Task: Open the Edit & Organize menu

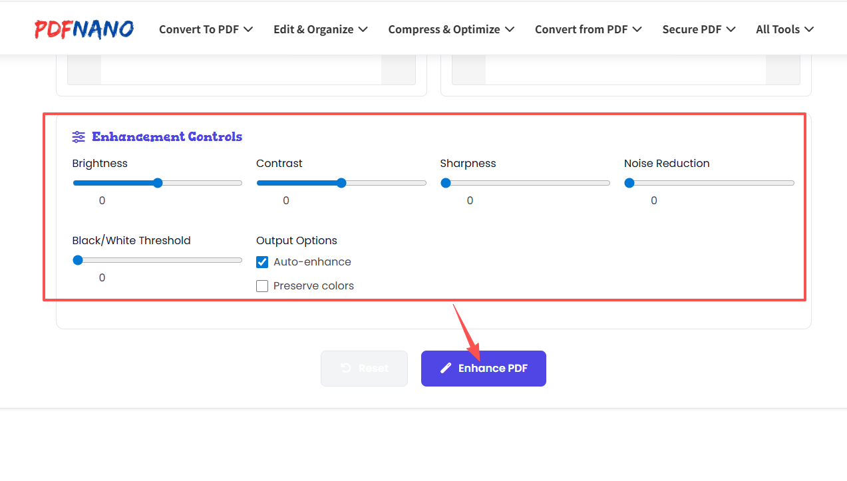Action: tap(320, 29)
